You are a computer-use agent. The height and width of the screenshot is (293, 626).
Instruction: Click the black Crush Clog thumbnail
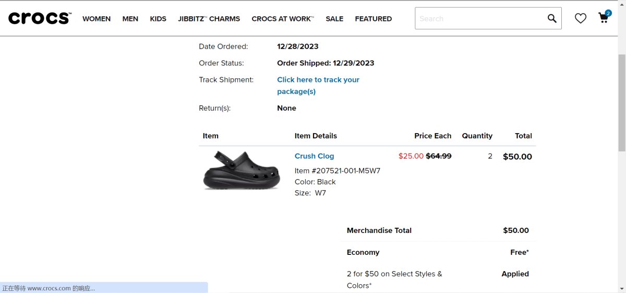pos(242,170)
